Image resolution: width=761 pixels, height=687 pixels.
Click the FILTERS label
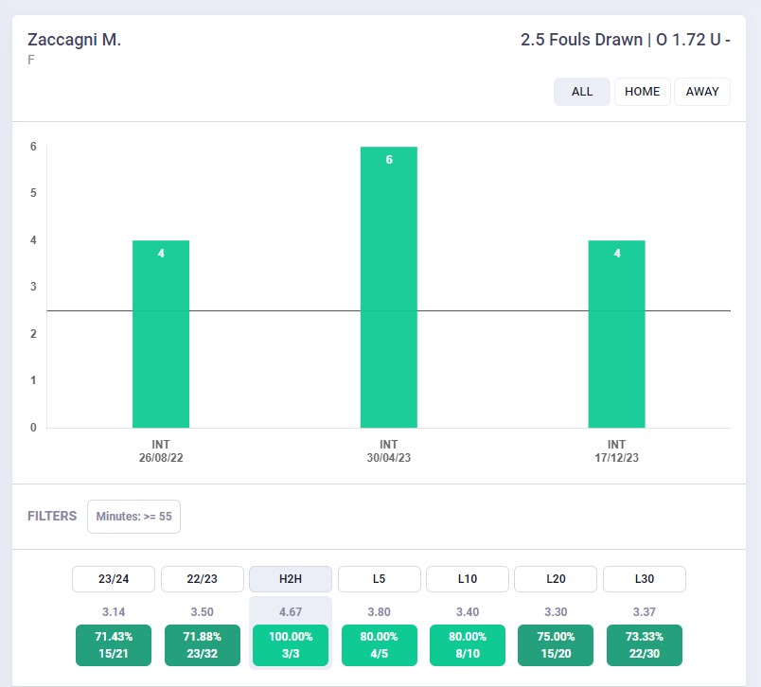(x=52, y=517)
